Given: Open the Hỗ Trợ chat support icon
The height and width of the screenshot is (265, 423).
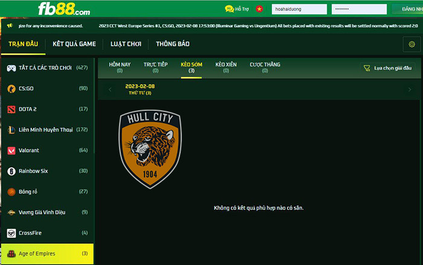Looking at the screenshot, I should click(229, 9).
